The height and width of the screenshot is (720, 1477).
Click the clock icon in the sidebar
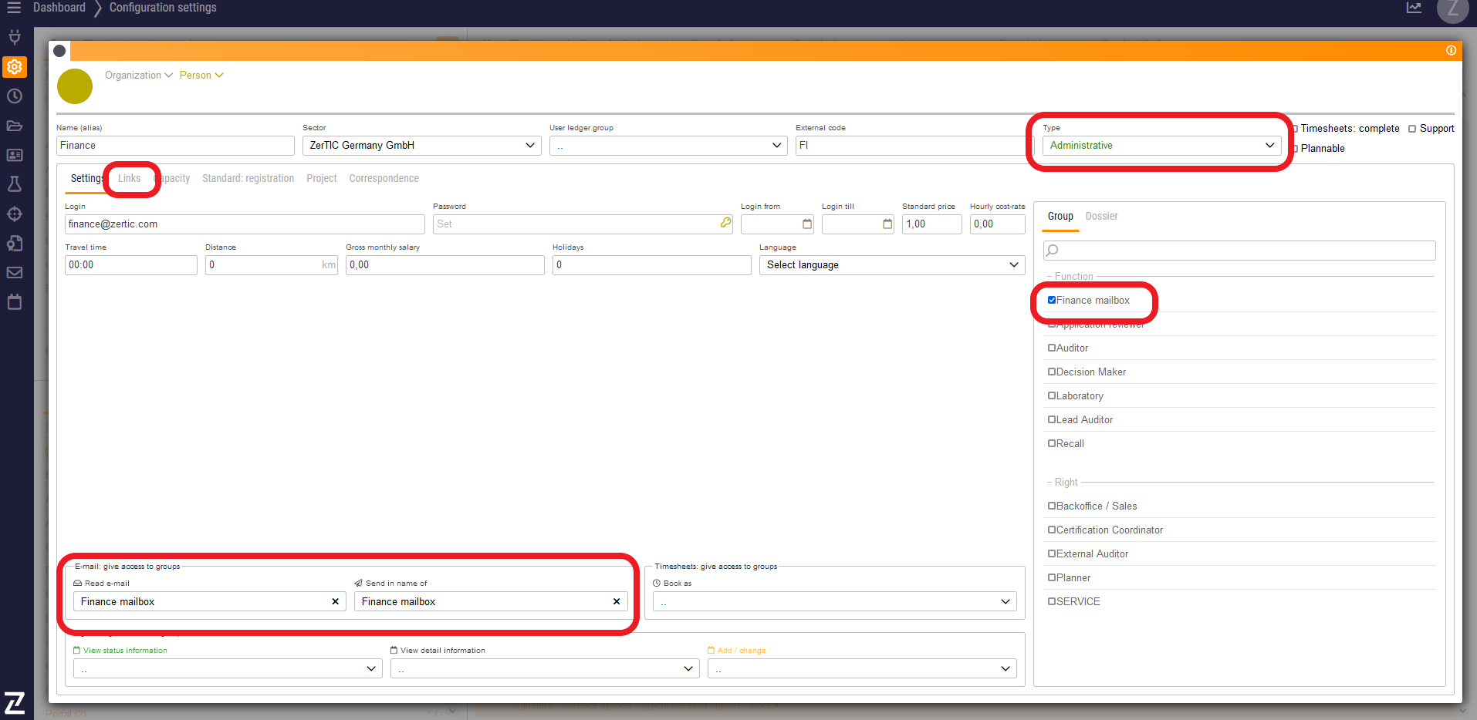[x=15, y=96]
